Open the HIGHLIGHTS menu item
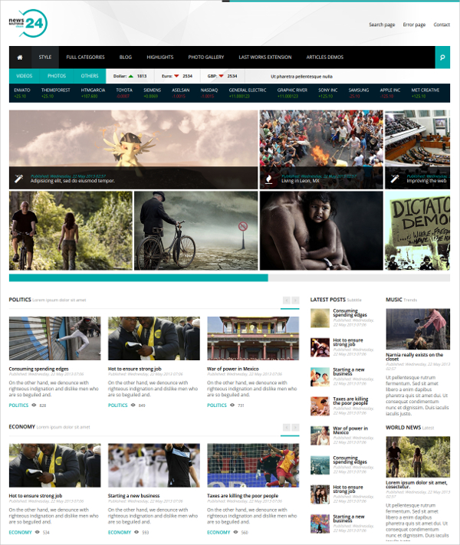460x545 pixels. point(160,57)
